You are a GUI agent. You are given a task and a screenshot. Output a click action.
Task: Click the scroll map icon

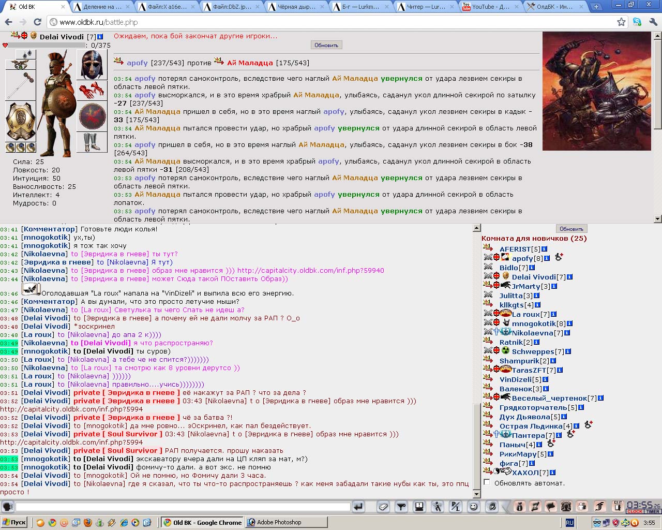click(x=535, y=507)
